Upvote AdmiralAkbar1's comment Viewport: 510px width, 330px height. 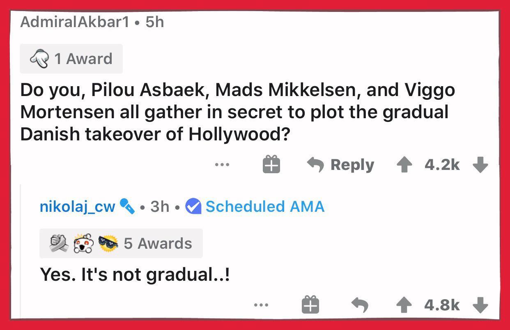(x=404, y=165)
